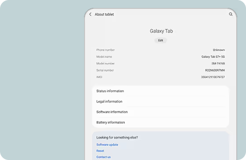Follow the Contact us link
The width and height of the screenshot is (246, 160).
tap(104, 157)
